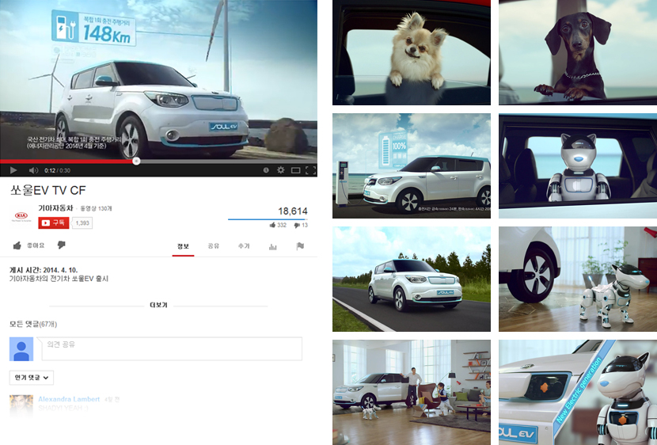Open Alexandra Lambert commenter profile link
This screenshot has height=445, width=657.
pyautogui.click(x=69, y=399)
